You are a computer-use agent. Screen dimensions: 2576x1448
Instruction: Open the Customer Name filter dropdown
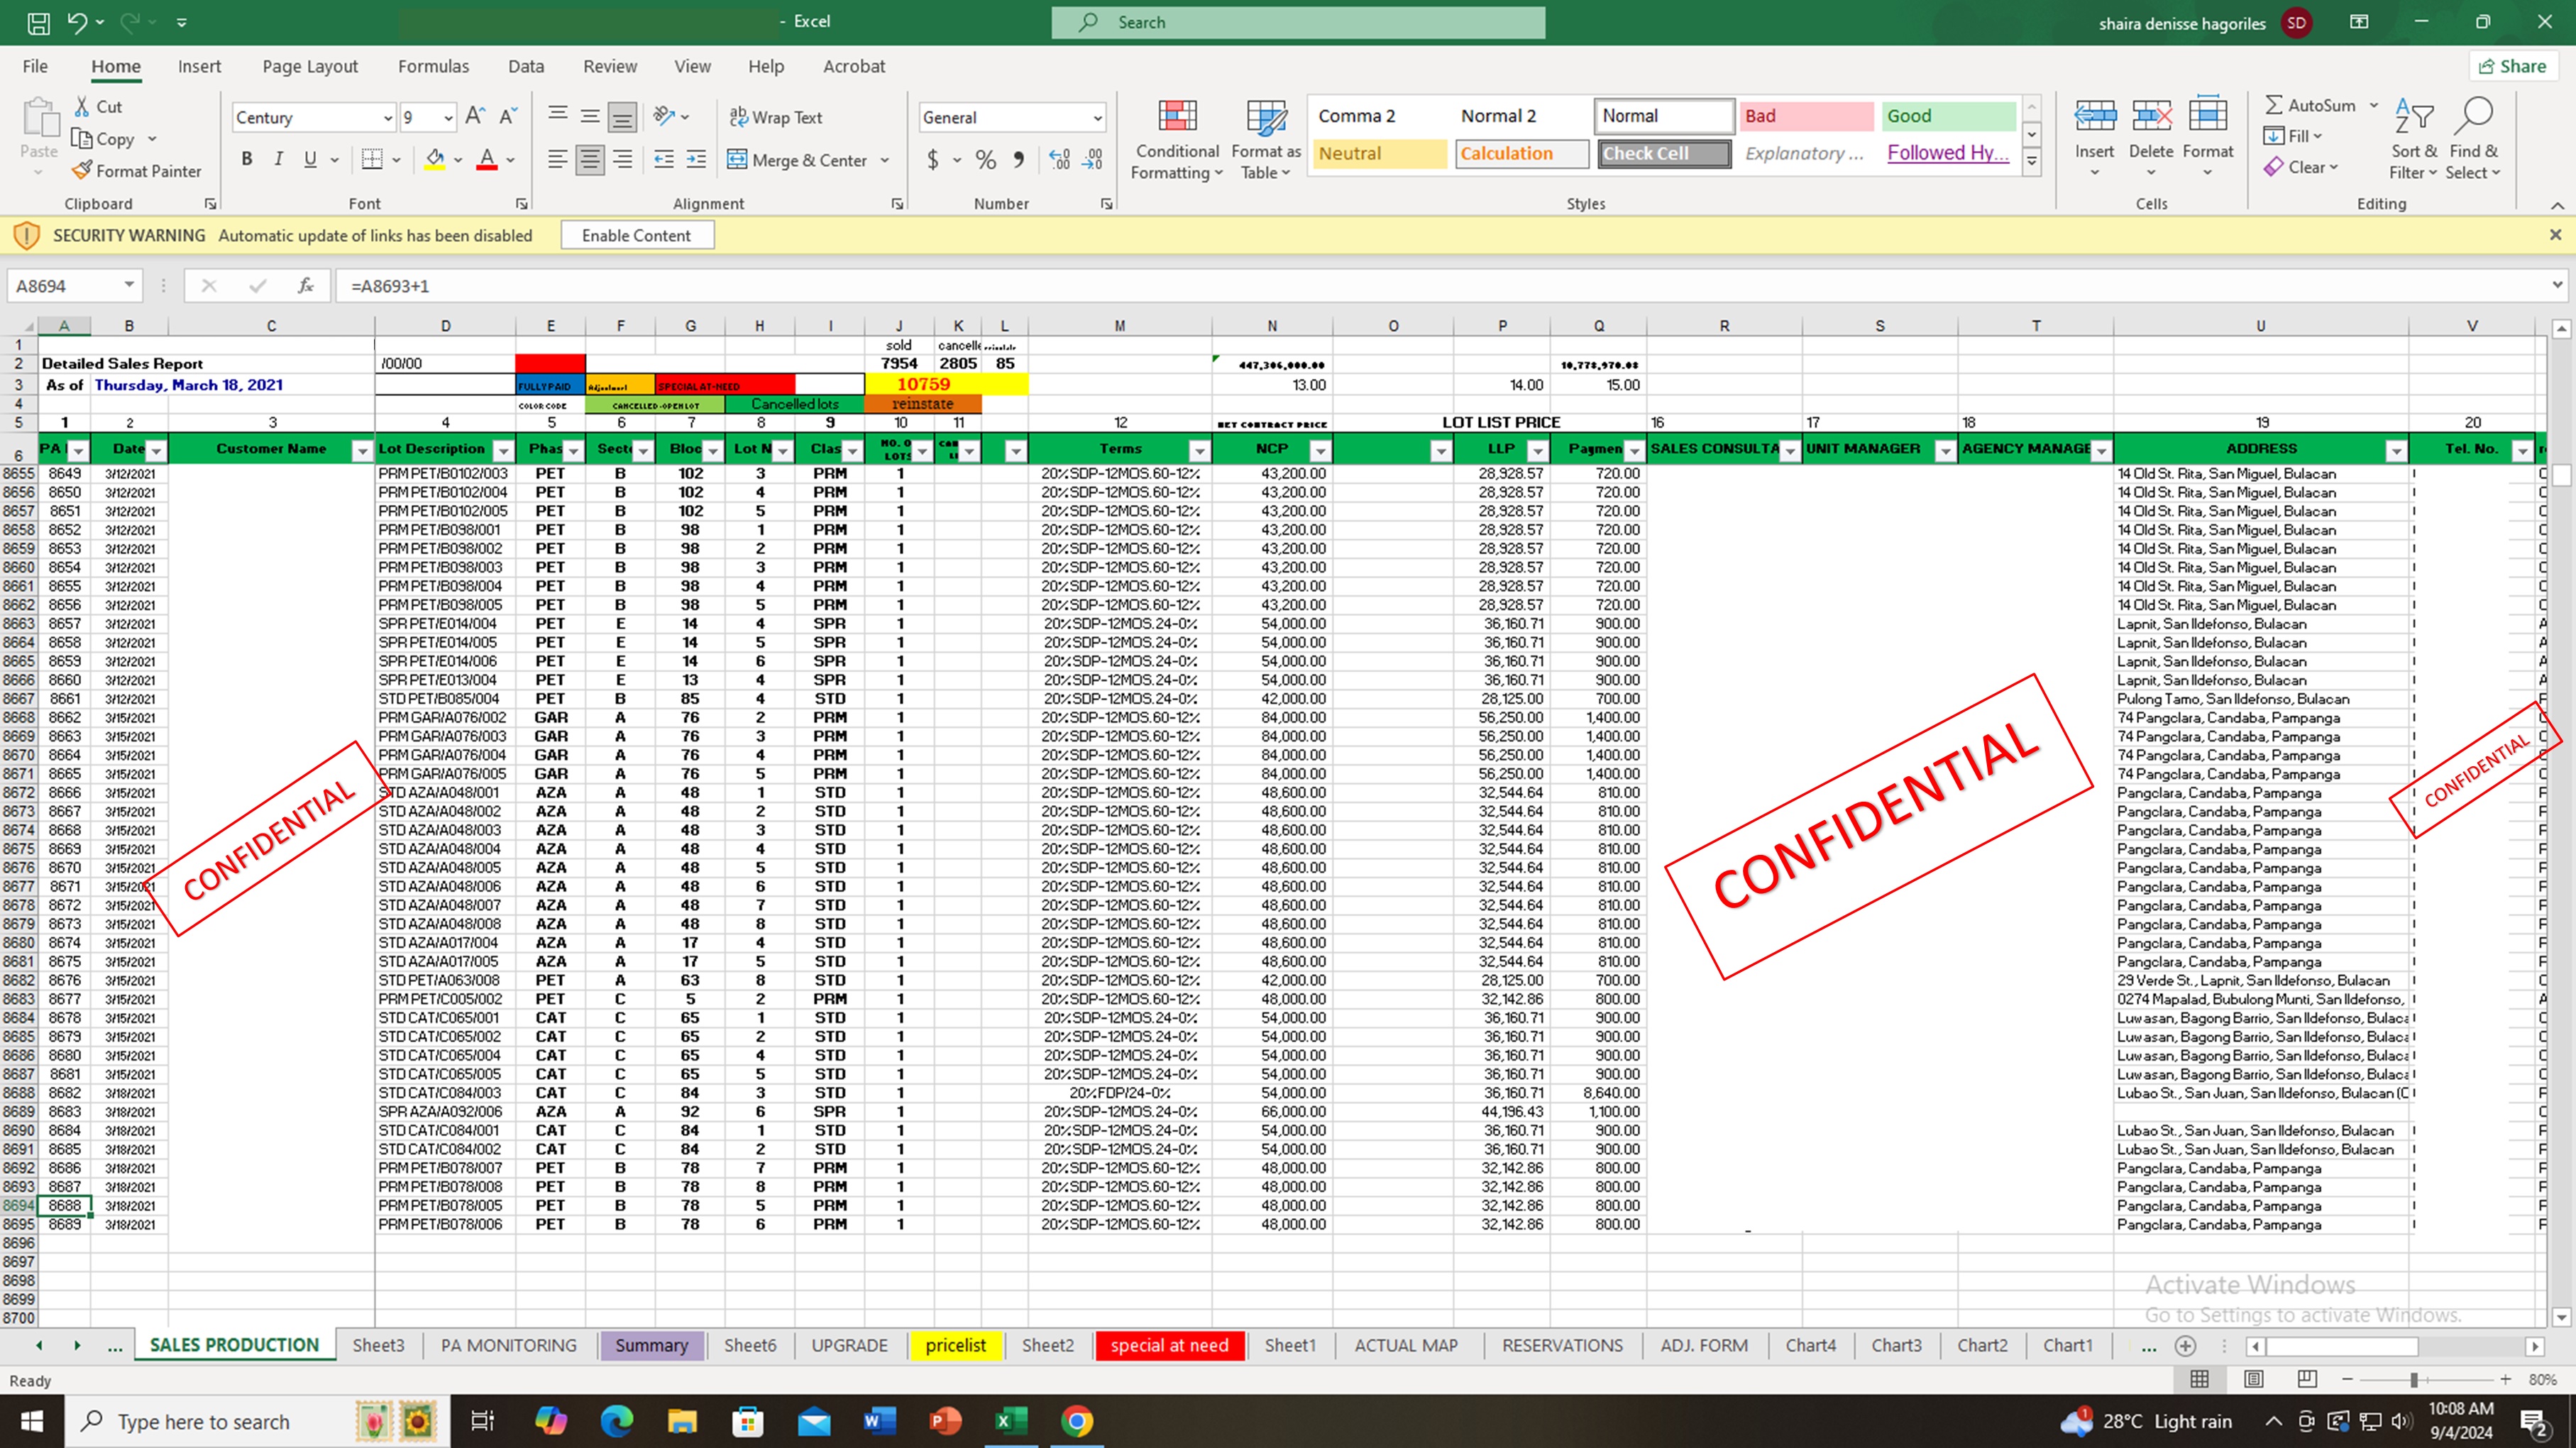(x=362, y=451)
